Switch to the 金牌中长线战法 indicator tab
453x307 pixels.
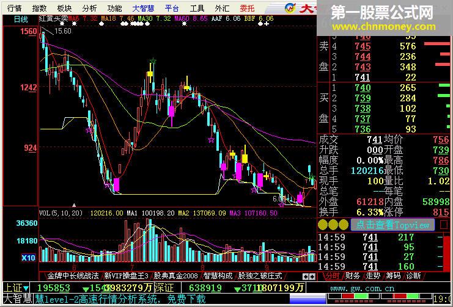click(73, 276)
